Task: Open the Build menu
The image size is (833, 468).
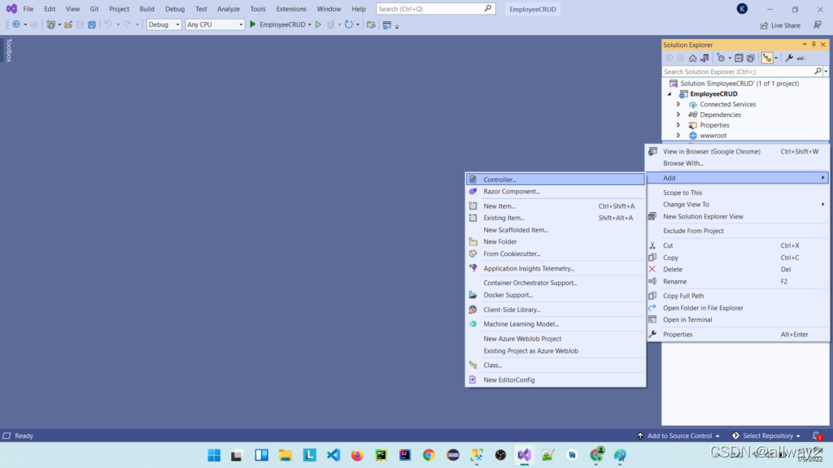Action: click(146, 9)
